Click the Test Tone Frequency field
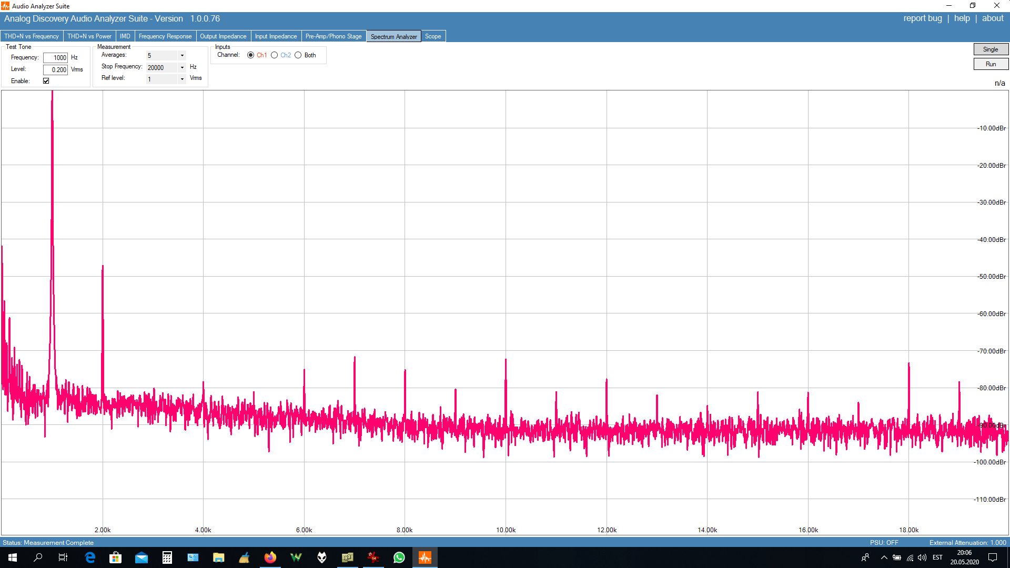Screen dimensions: 1010x568 55,58
